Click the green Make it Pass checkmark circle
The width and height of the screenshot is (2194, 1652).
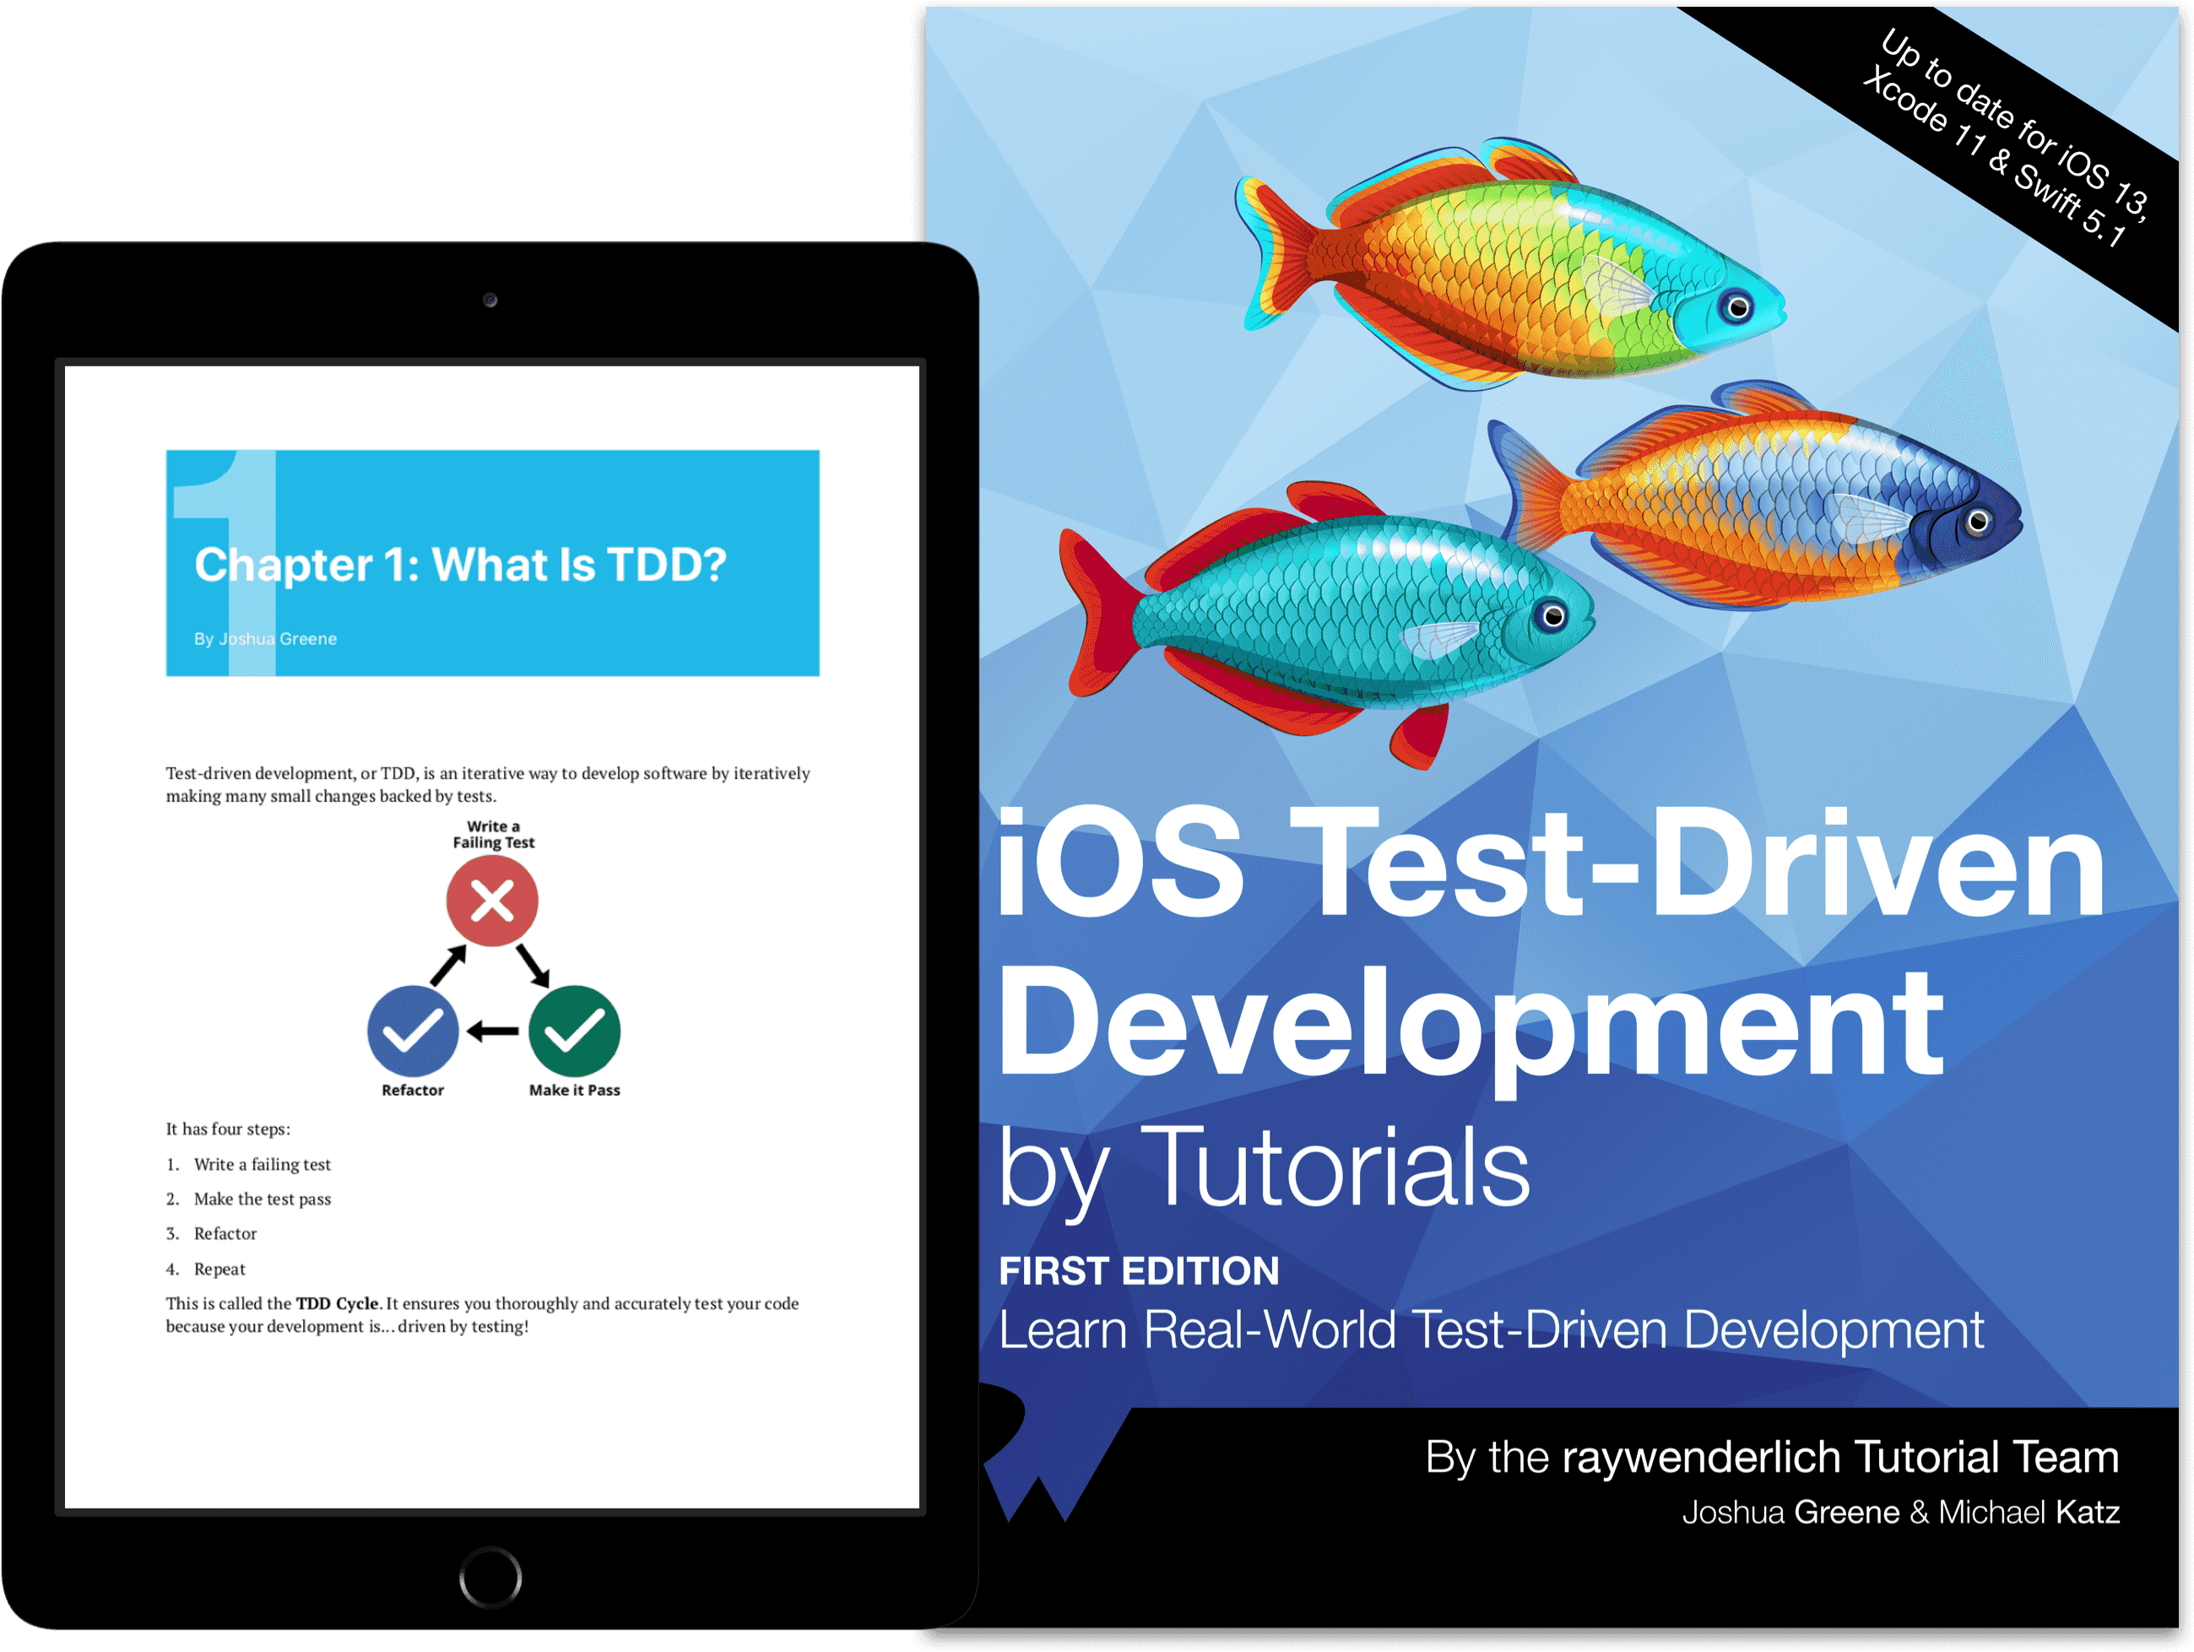click(574, 1032)
